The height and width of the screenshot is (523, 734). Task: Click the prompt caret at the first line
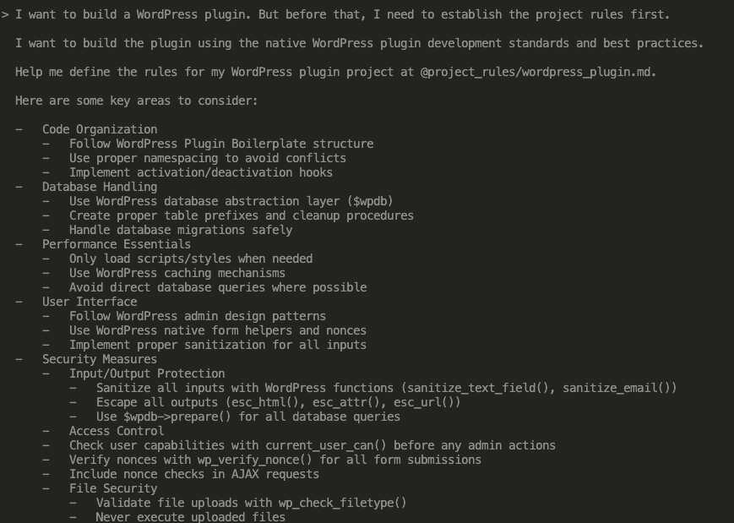[x=5, y=14]
